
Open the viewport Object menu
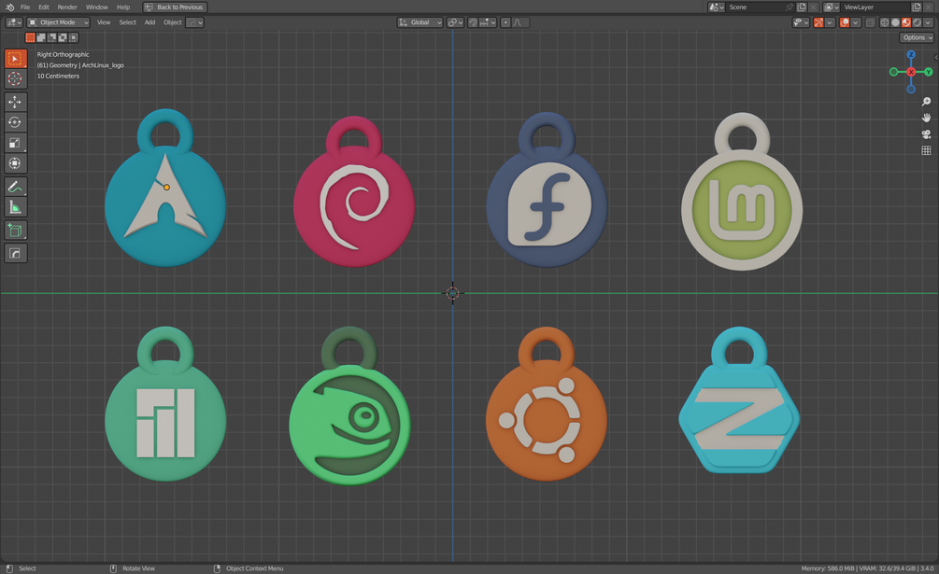(x=173, y=22)
